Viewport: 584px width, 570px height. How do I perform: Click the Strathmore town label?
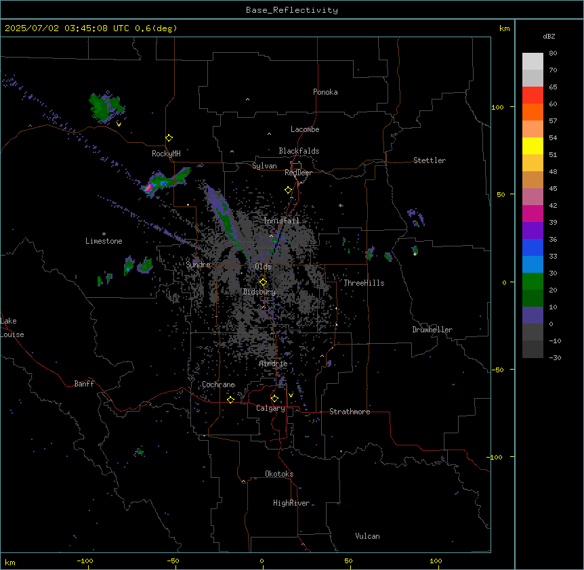(350, 412)
